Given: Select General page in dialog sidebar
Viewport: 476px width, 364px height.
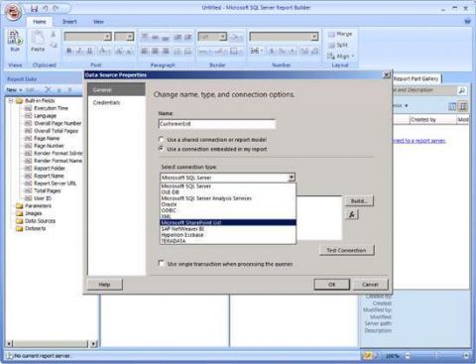Looking at the screenshot, I should [117, 90].
